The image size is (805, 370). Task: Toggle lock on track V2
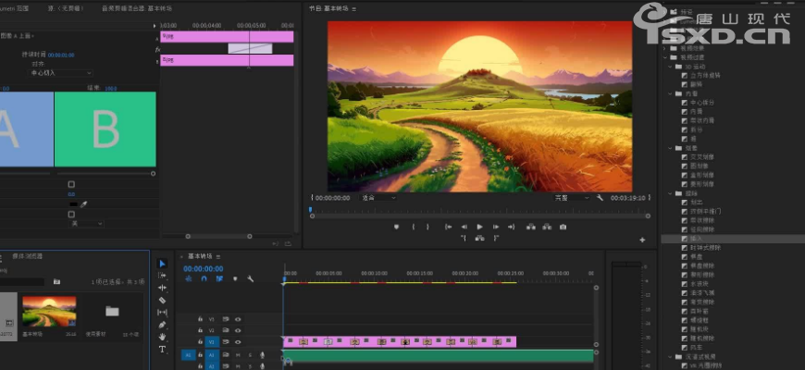coord(200,330)
